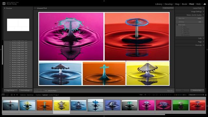Open the Grid Snap dropdown
Screen dimensions: 208x117
[x=201, y=22]
